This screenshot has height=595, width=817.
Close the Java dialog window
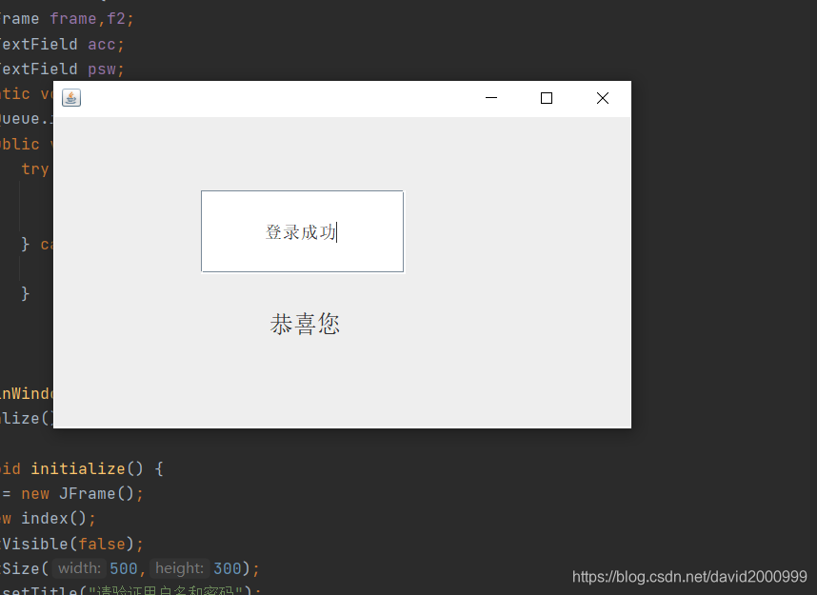click(603, 98)
